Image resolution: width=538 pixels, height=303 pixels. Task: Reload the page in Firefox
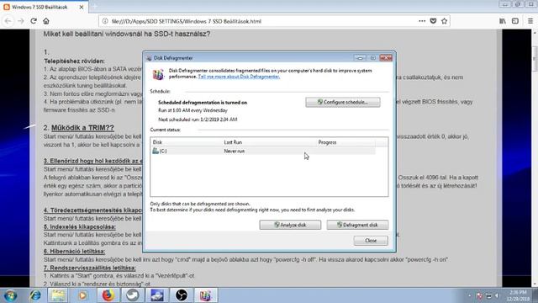pyautogui.click(x=34, y=21)
